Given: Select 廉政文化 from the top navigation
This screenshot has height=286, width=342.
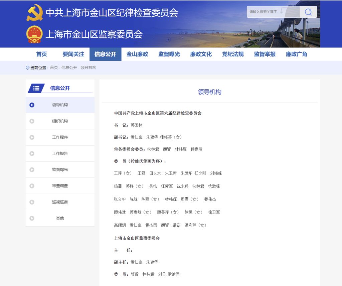Looking at the screenshot, I should [201, 54].
